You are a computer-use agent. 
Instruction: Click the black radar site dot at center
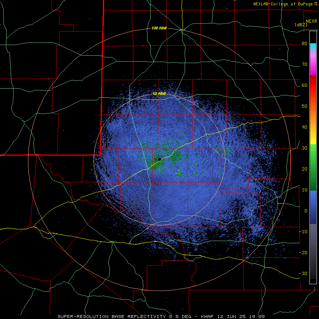coord(159,159)
